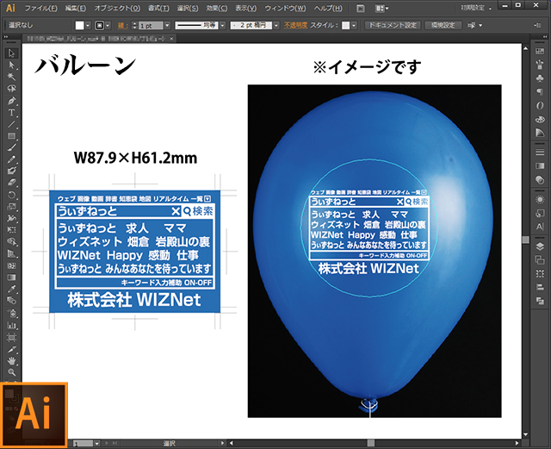551x449 pixels.
Task: Open the Color palette panel icon
Action: click(x=540, y=119)
